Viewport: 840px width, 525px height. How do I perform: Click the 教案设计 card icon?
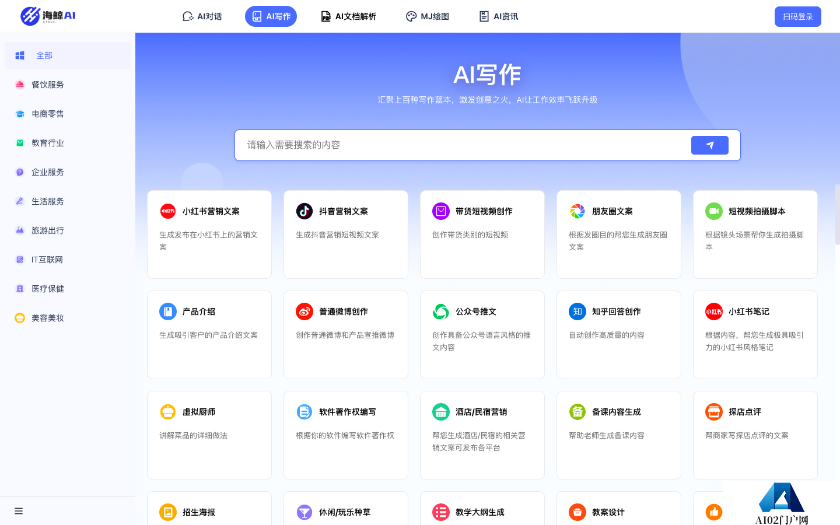point(577,512)
